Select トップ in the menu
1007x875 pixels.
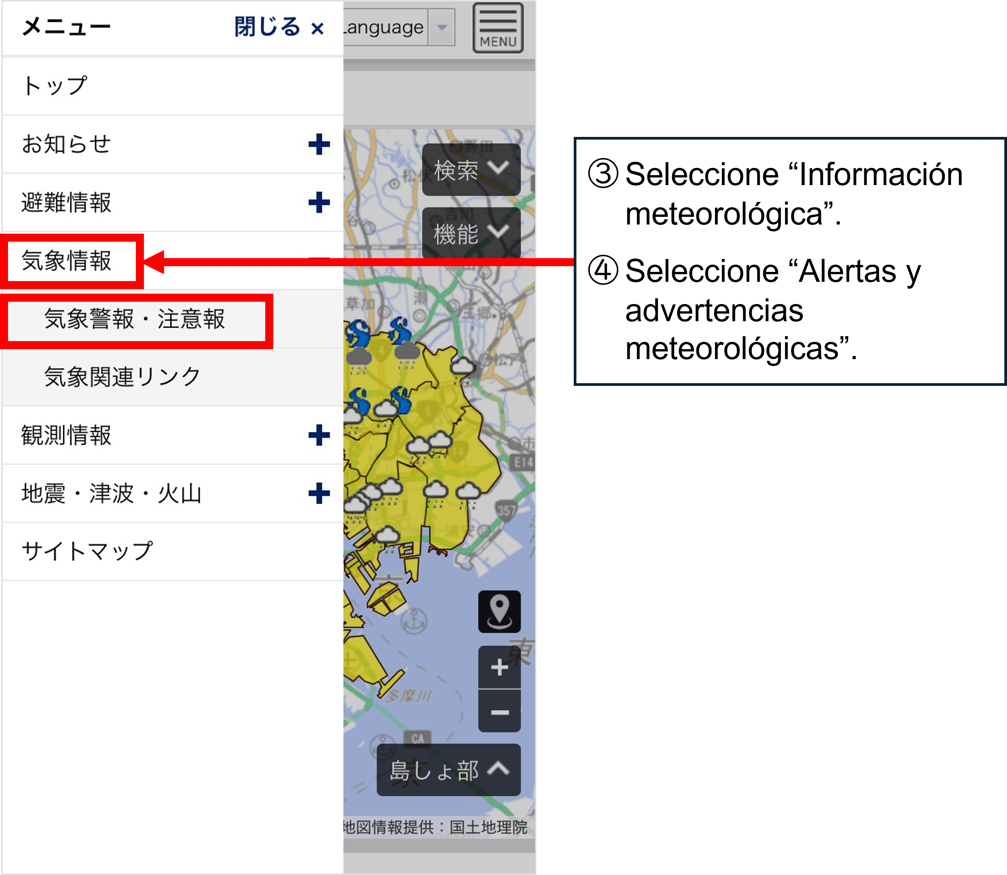pyautogui.click(x=55, y=86)
